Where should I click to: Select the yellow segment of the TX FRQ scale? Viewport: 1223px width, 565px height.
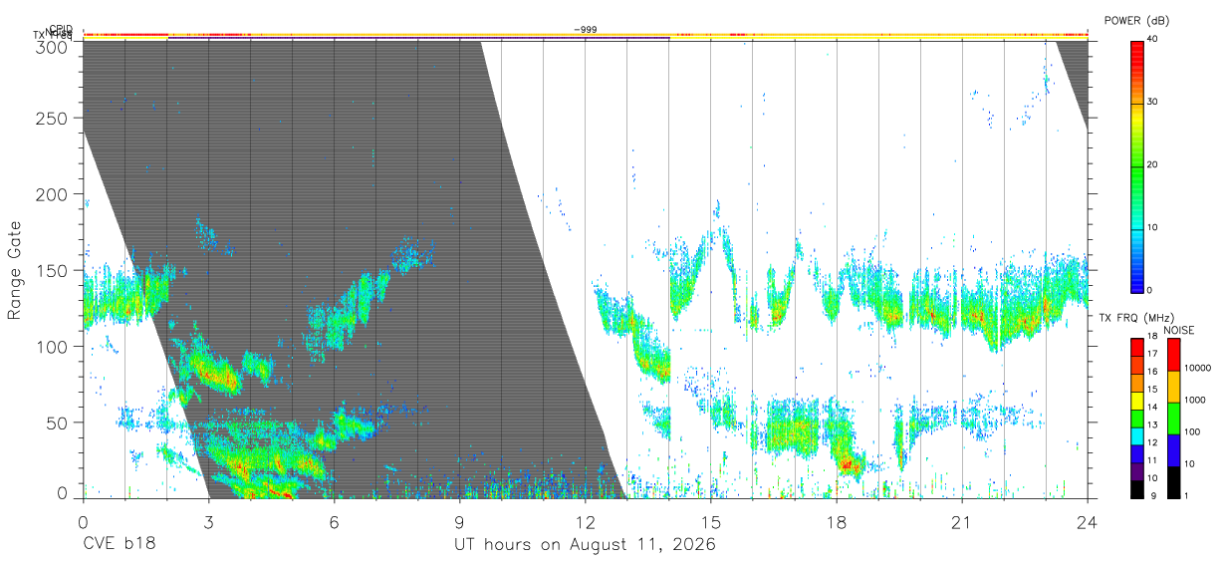click(x=1137, y=401)
